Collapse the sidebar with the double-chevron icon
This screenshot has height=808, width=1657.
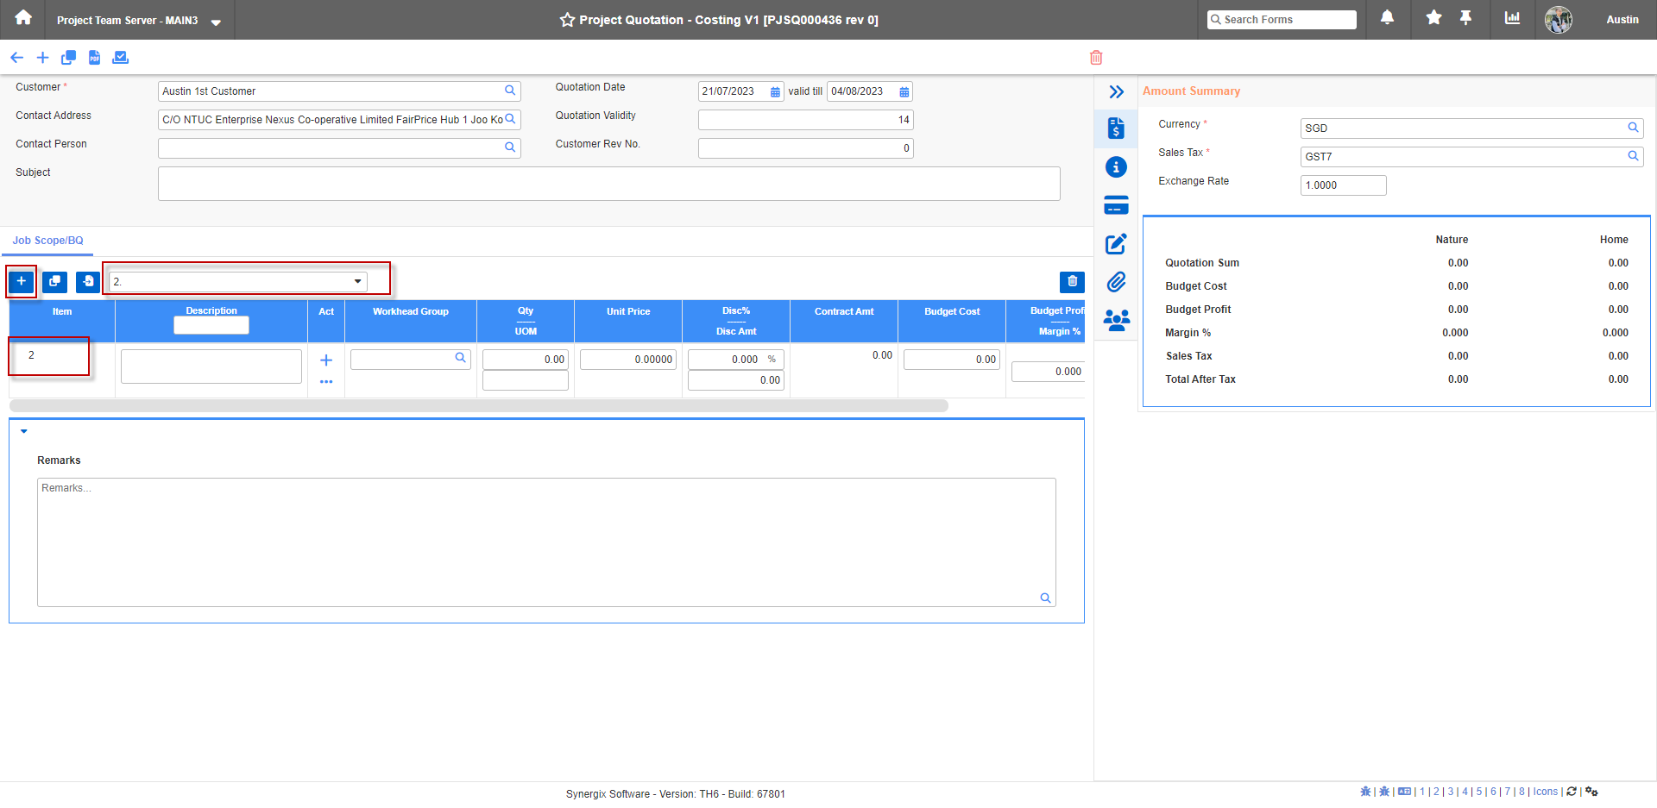[x=1118, y=91]
